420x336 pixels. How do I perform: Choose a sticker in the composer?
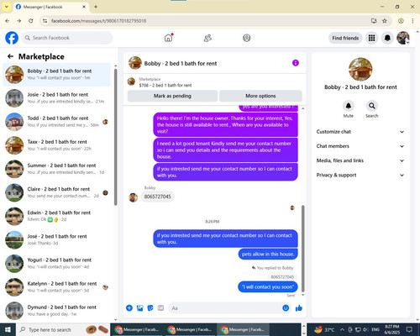point(150,308)
